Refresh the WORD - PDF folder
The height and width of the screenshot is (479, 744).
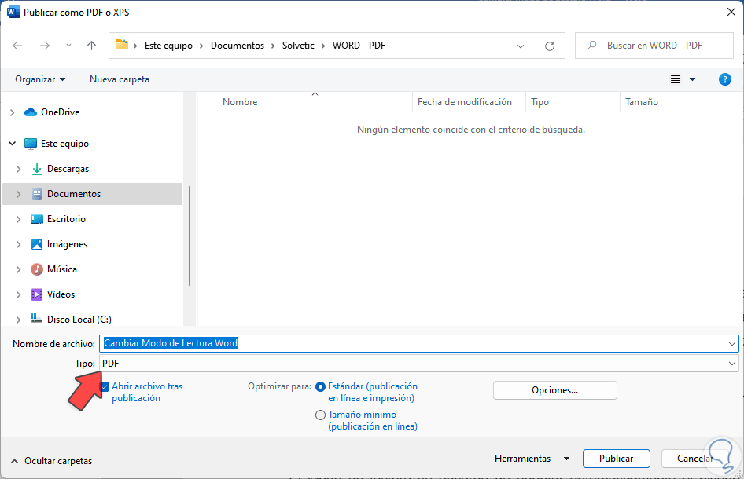coord(550,46)
